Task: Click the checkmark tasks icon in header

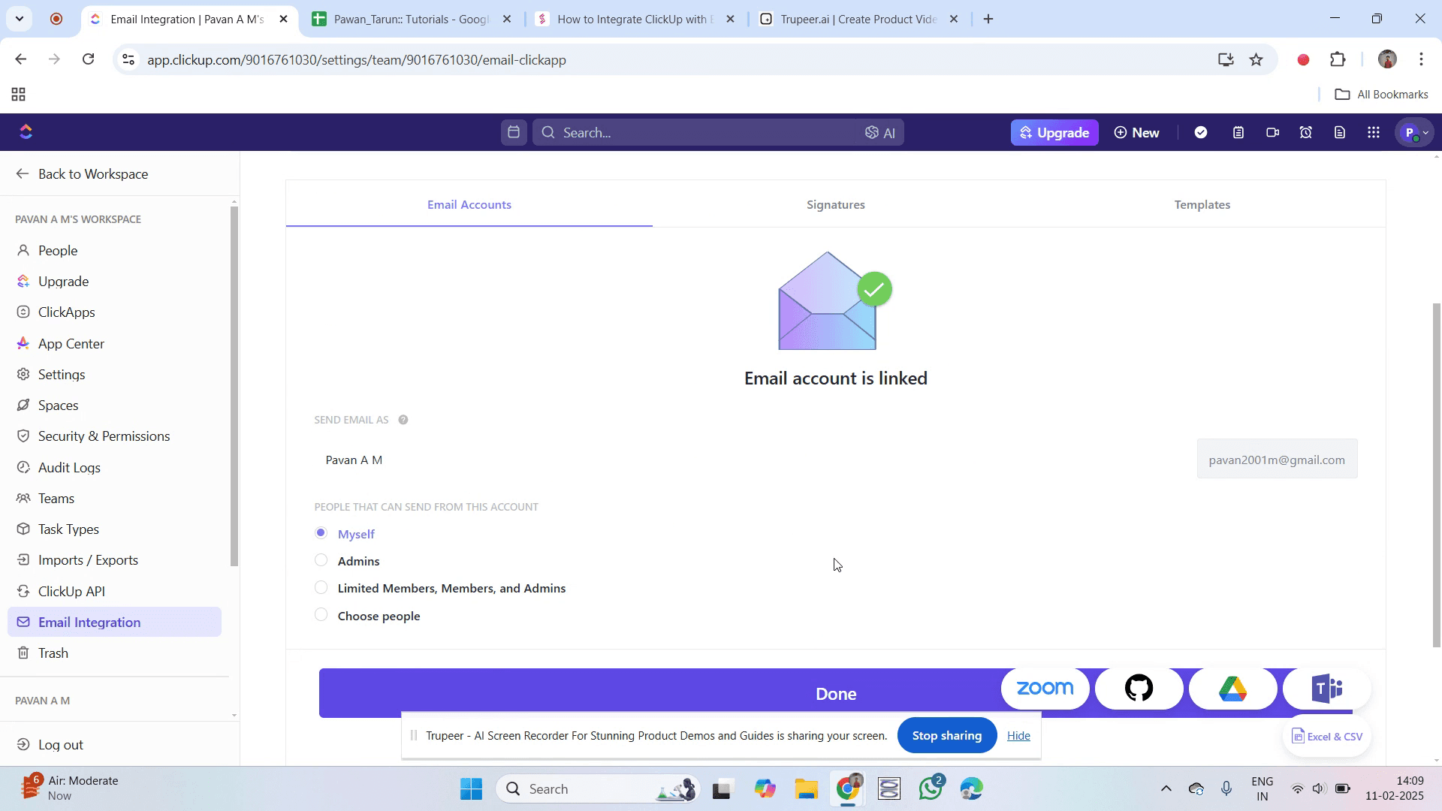Action: click(1201, 132)
